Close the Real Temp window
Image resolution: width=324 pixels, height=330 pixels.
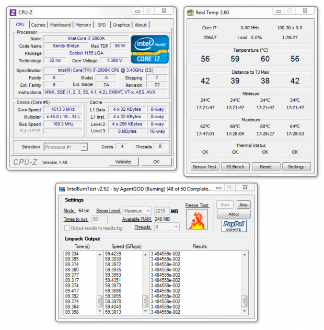(x=305, y=11)
